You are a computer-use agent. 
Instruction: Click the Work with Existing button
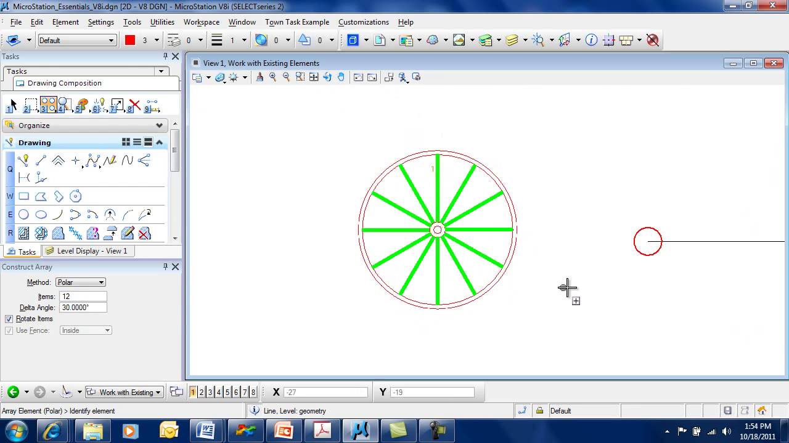(124, 393)
